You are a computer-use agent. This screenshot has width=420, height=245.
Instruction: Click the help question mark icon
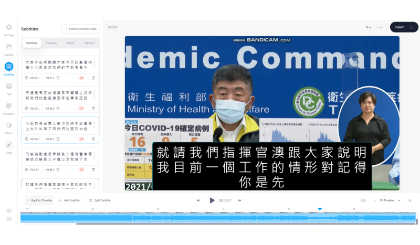click(x=9, y=211)
